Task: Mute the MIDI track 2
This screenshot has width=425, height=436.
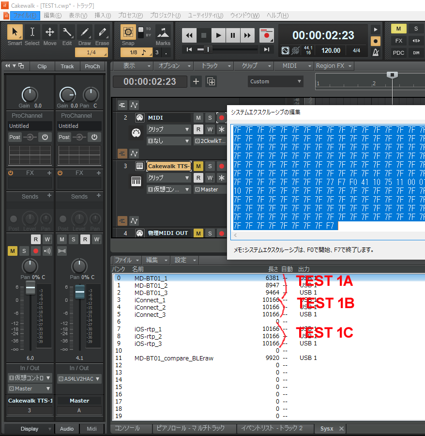Action: click(198, 118)
